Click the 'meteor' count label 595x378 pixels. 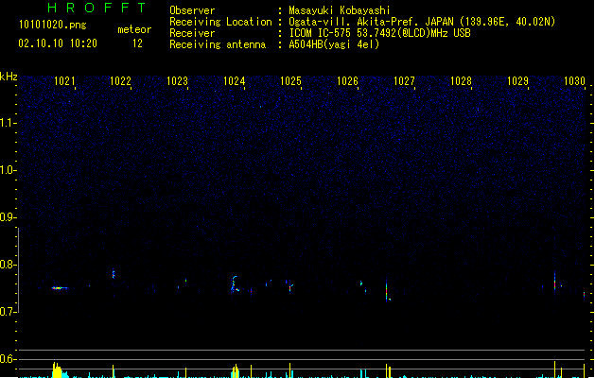tap(134, 29)
